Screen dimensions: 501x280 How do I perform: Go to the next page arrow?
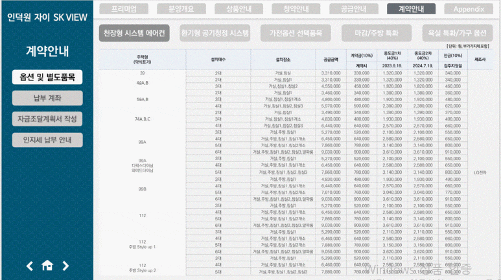65,266
